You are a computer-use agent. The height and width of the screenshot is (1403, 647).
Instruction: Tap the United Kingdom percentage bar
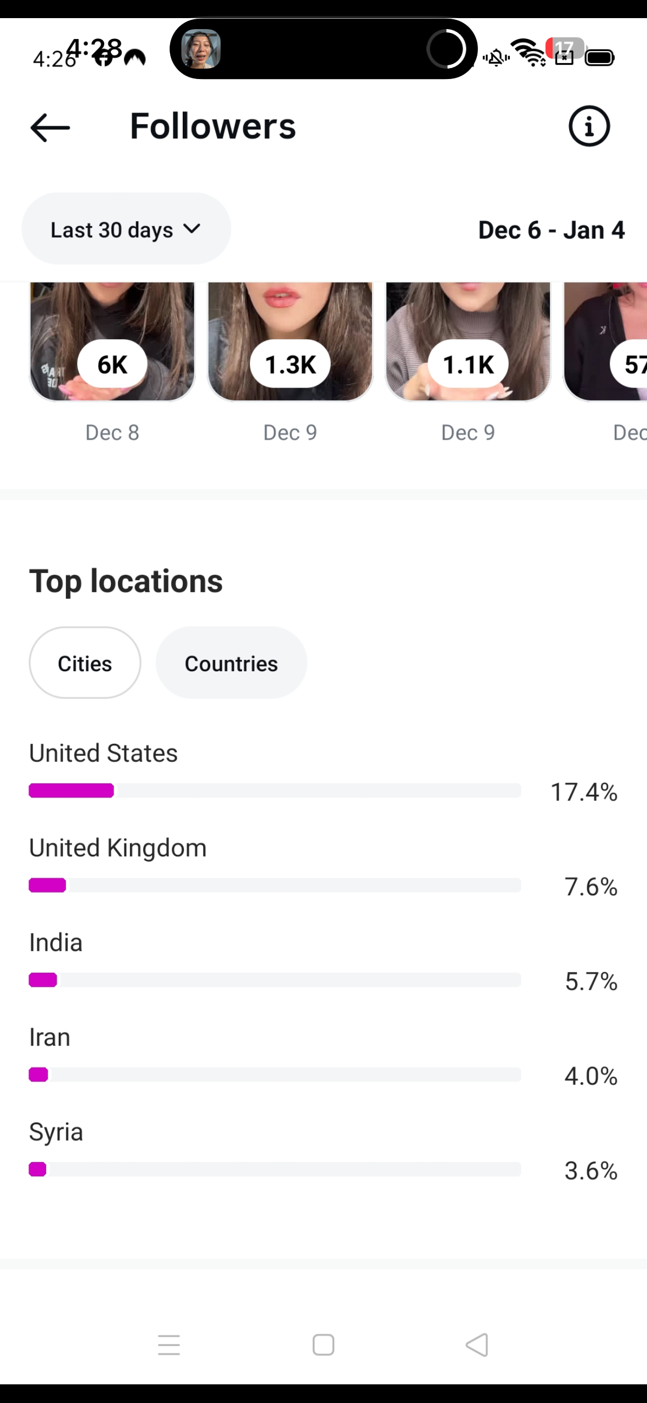274,885
